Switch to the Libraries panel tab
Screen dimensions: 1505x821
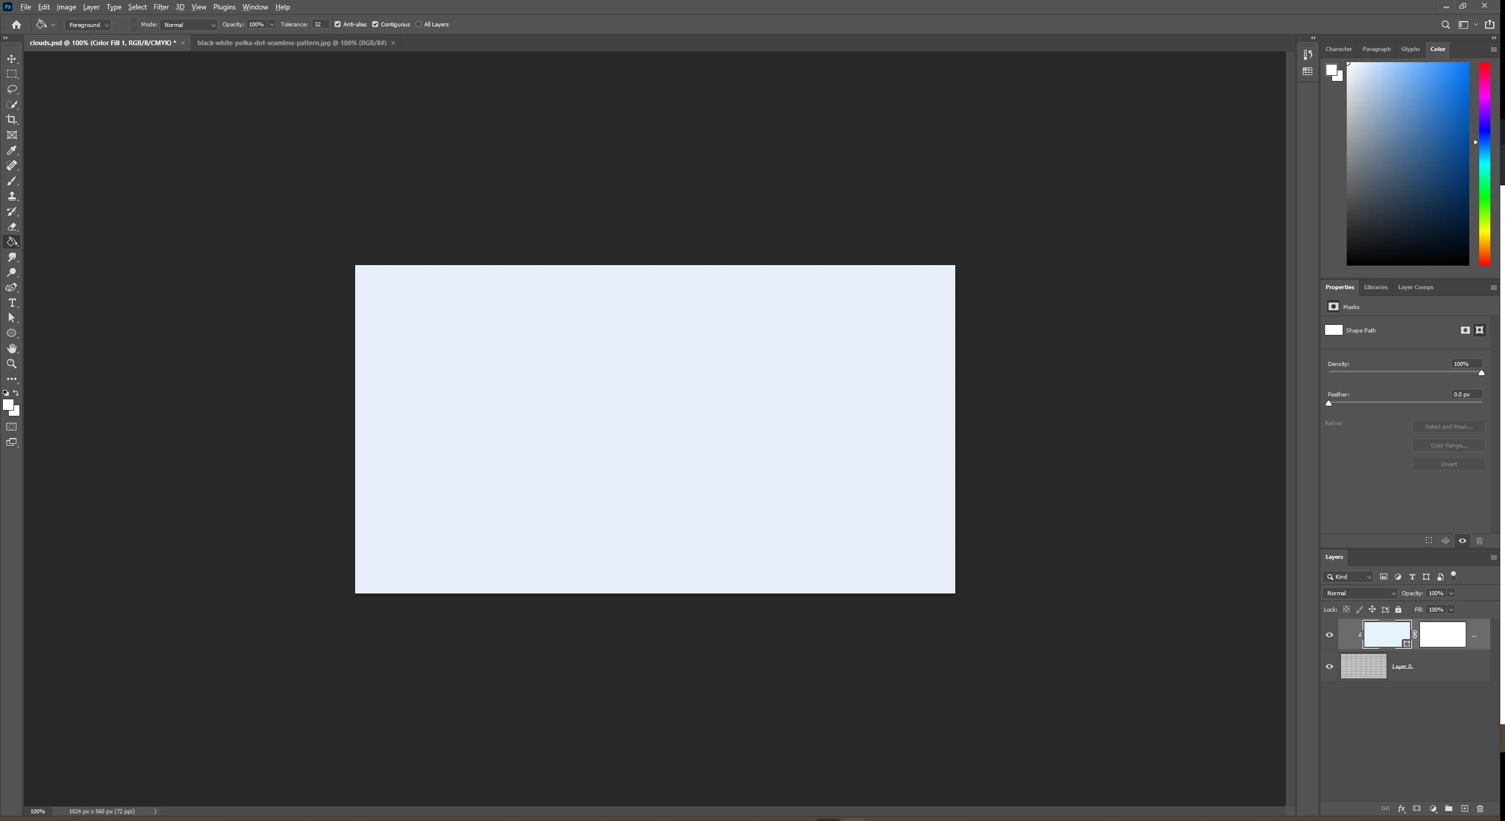click(1375, 287)
